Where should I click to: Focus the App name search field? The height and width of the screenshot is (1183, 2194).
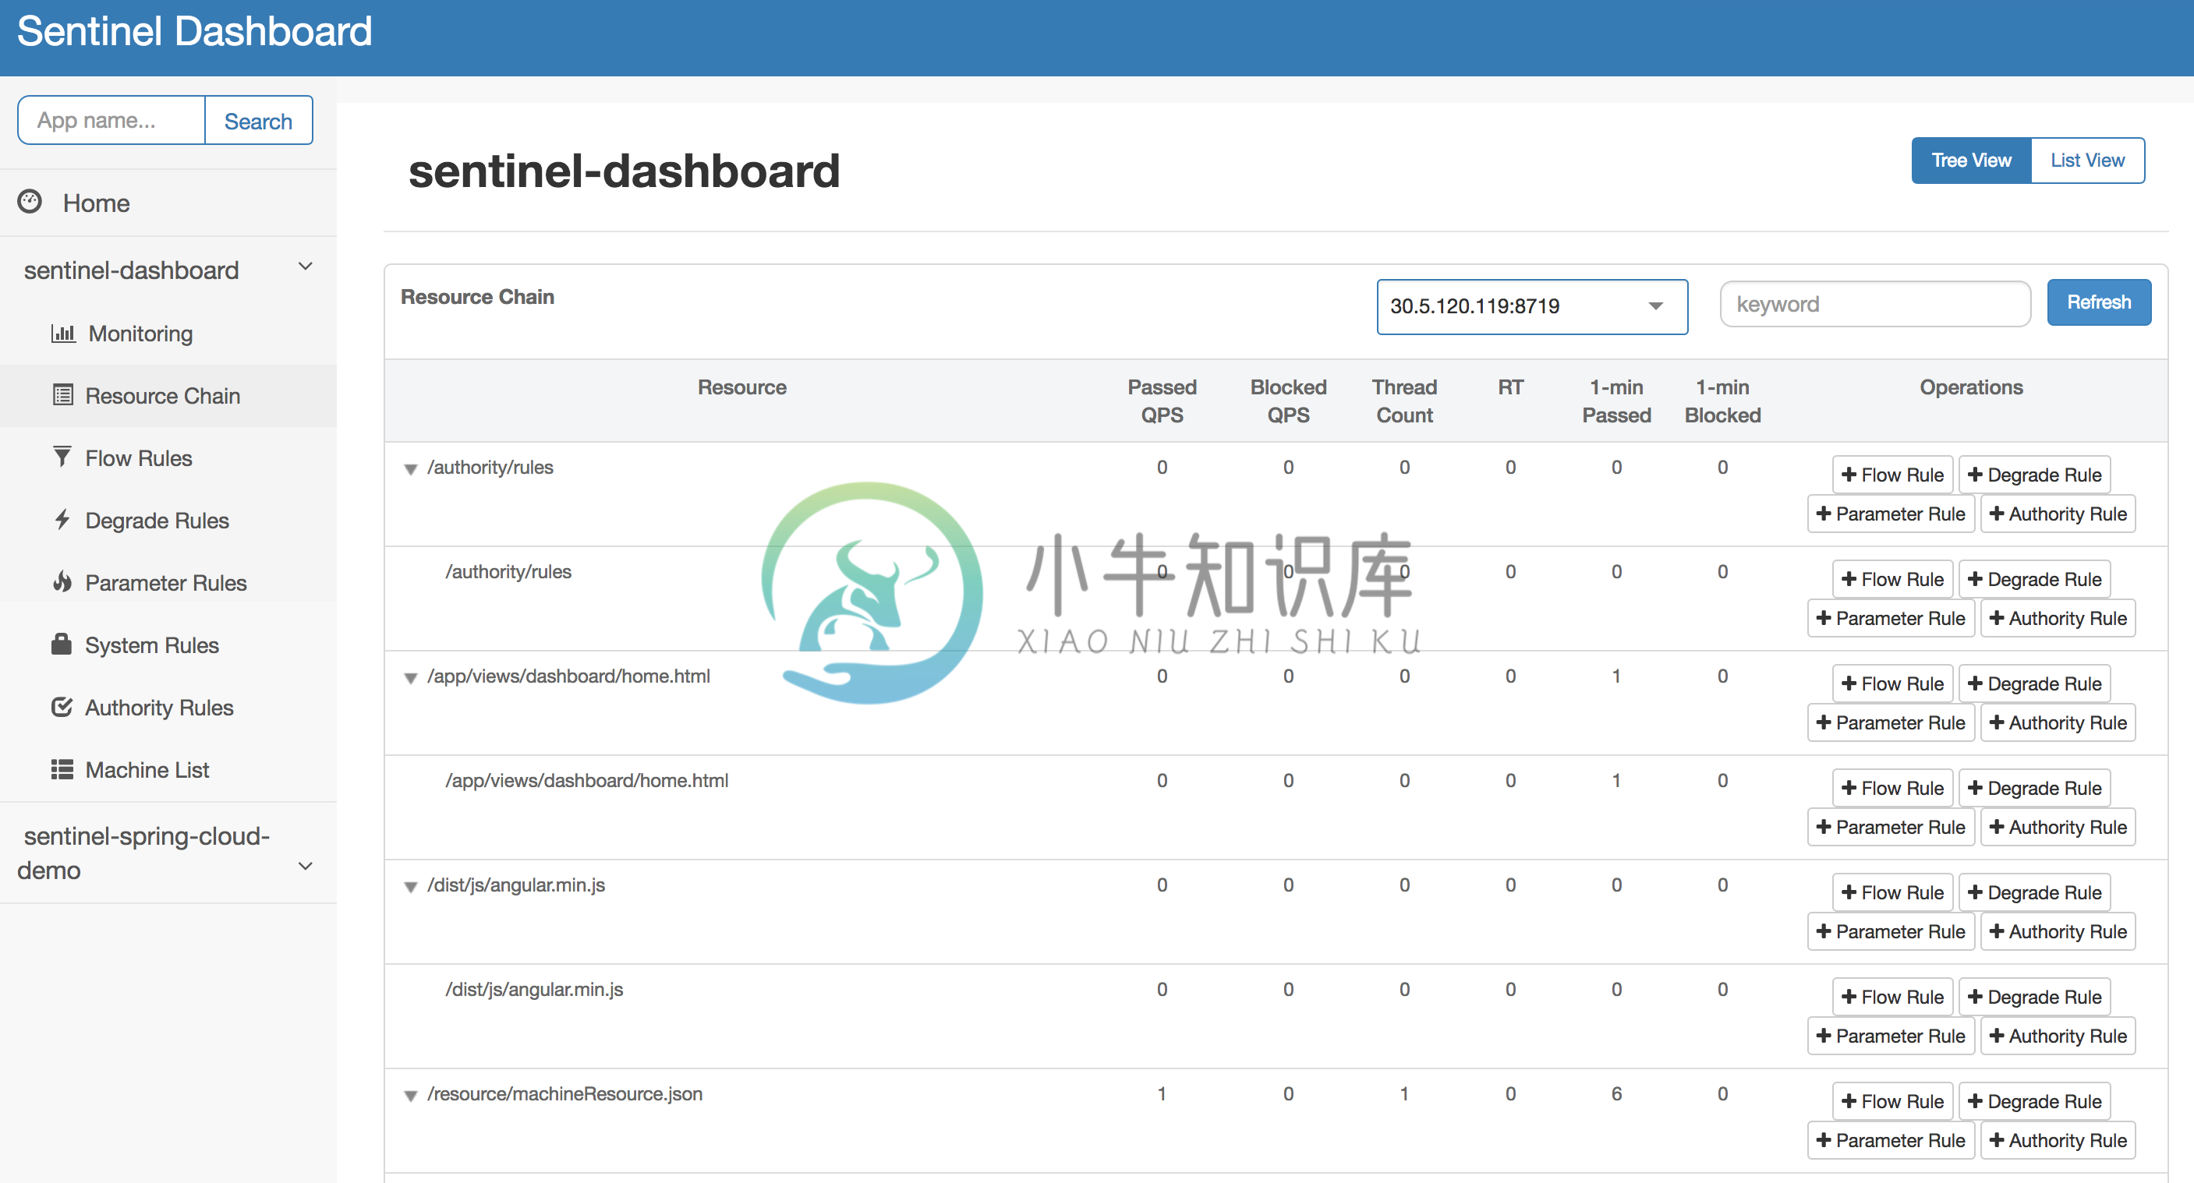111,120
